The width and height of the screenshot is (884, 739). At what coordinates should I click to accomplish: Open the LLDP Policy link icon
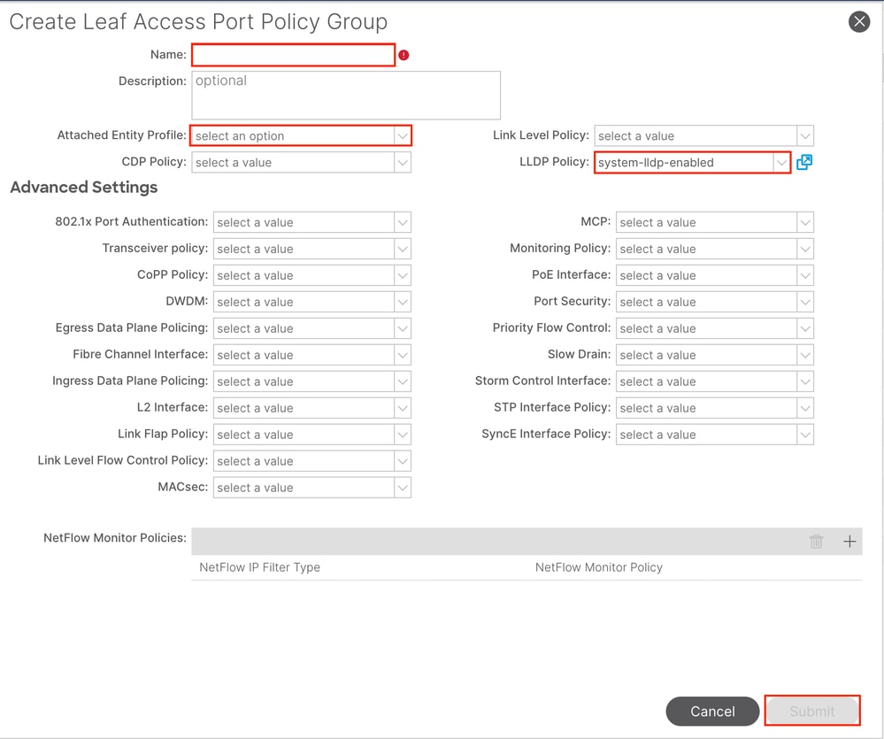point(804,162)
